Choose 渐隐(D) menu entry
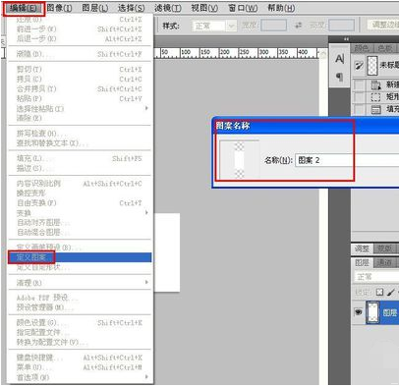 pyautogui.click(x=80, y=54)
